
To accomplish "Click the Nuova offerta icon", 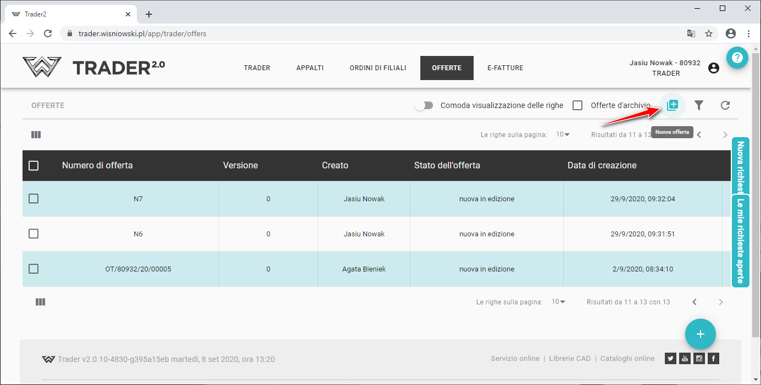I will click(673, 105).
